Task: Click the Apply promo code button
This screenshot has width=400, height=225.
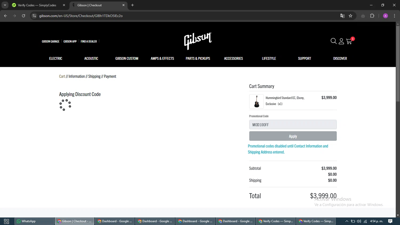Action: (x=293, y=136)
